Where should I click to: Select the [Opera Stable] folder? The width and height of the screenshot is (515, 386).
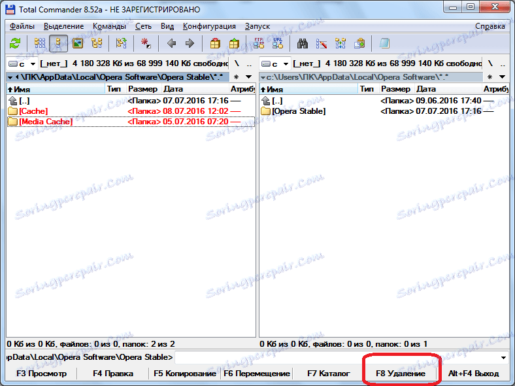[x=384, y=111]
